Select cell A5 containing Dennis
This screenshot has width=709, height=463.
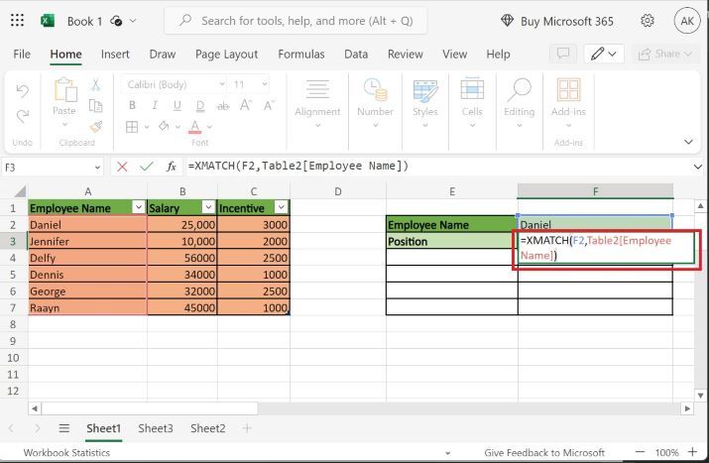[x=87, y=275]
